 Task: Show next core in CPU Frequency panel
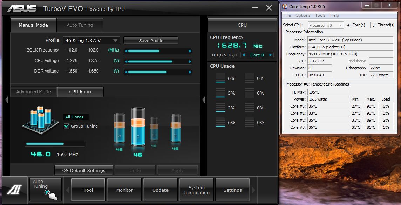point(271,55)
